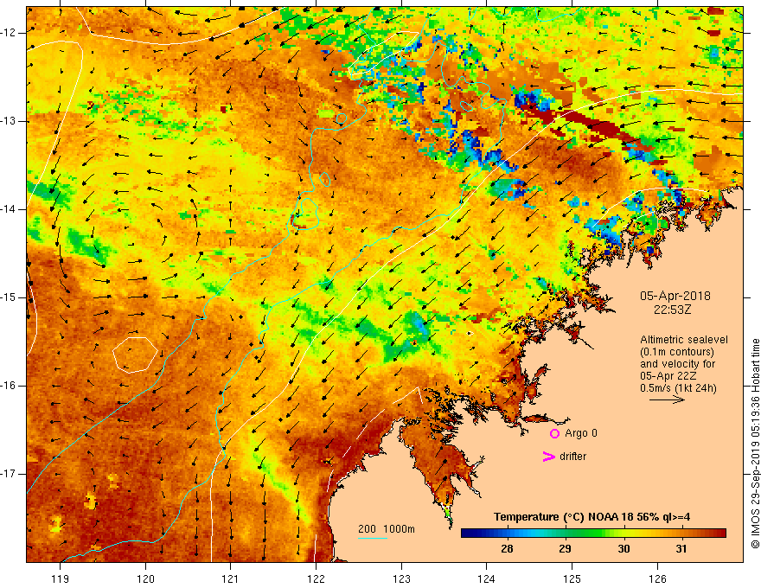Click longitude label 122 on bottom axis

tap(316, 578)
